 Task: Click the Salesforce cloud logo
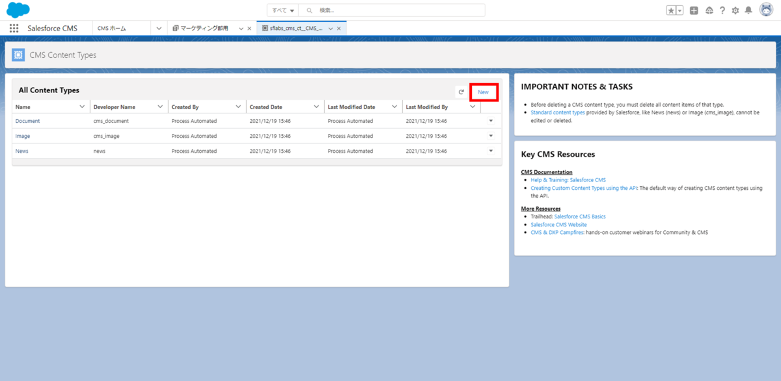pos(18,10)
